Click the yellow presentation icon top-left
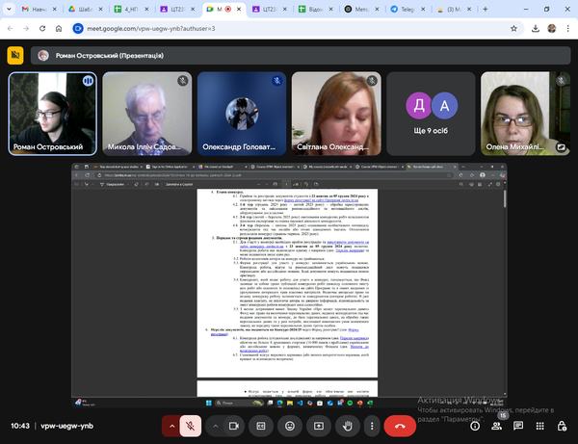The image size is (578, 444). pyautogui.click(x=15, y=55)
